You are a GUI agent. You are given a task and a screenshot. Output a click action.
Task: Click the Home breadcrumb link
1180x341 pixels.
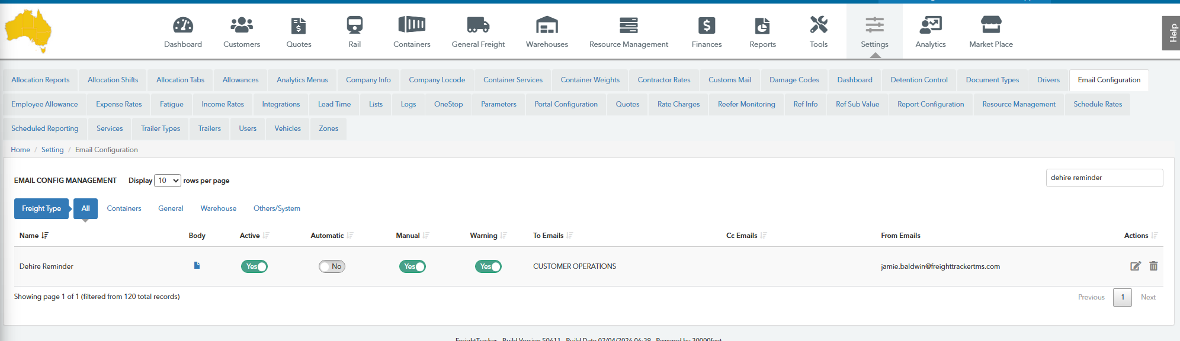point(20,150)
